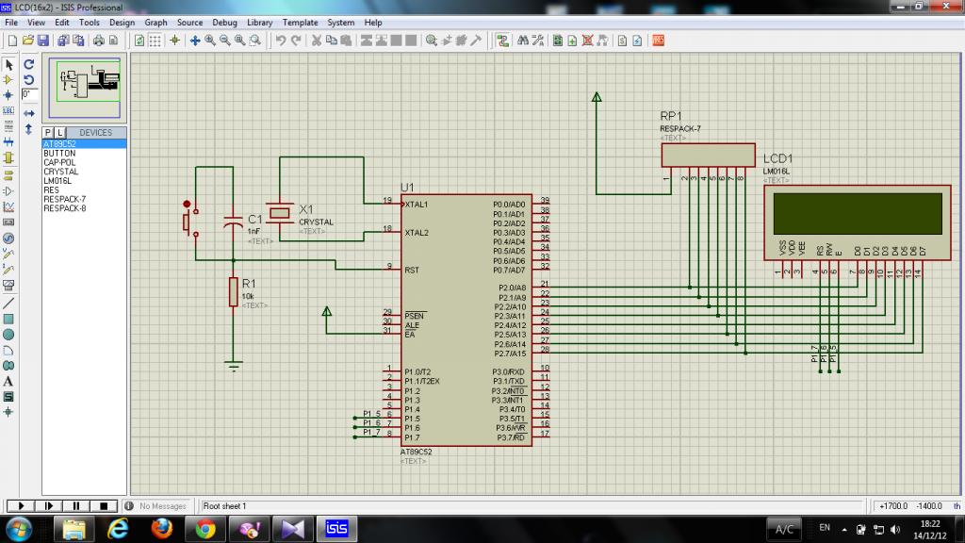Click the Redo arrow
Image resolution: width=965 pixels, height=543 pixels.
[296, 41]
